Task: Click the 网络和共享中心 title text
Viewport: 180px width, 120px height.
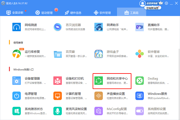Action: pos(117,79)
